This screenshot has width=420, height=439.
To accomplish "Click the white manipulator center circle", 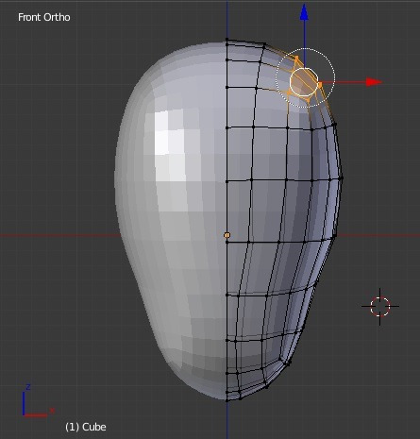I will point(304,82).
